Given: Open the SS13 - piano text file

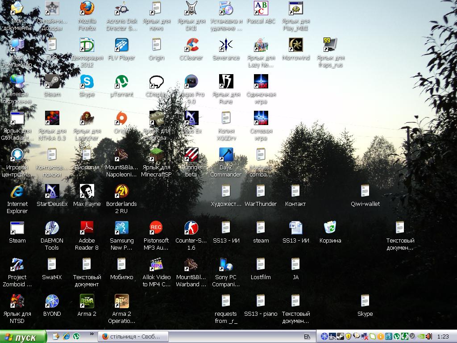Looking at the screenshot, I should click(x=261, y=305).
